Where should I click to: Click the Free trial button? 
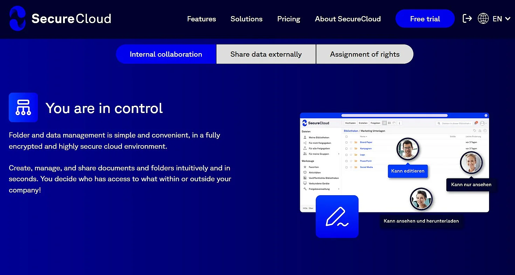coord(425,19)
